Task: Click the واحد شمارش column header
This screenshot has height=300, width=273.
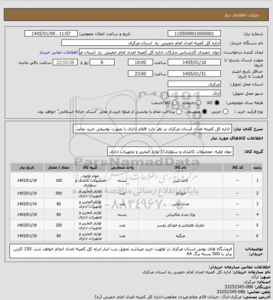Action: pos(122,167)
